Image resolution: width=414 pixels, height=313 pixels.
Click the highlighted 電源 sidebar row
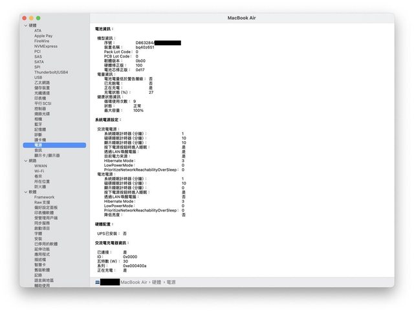54,145
